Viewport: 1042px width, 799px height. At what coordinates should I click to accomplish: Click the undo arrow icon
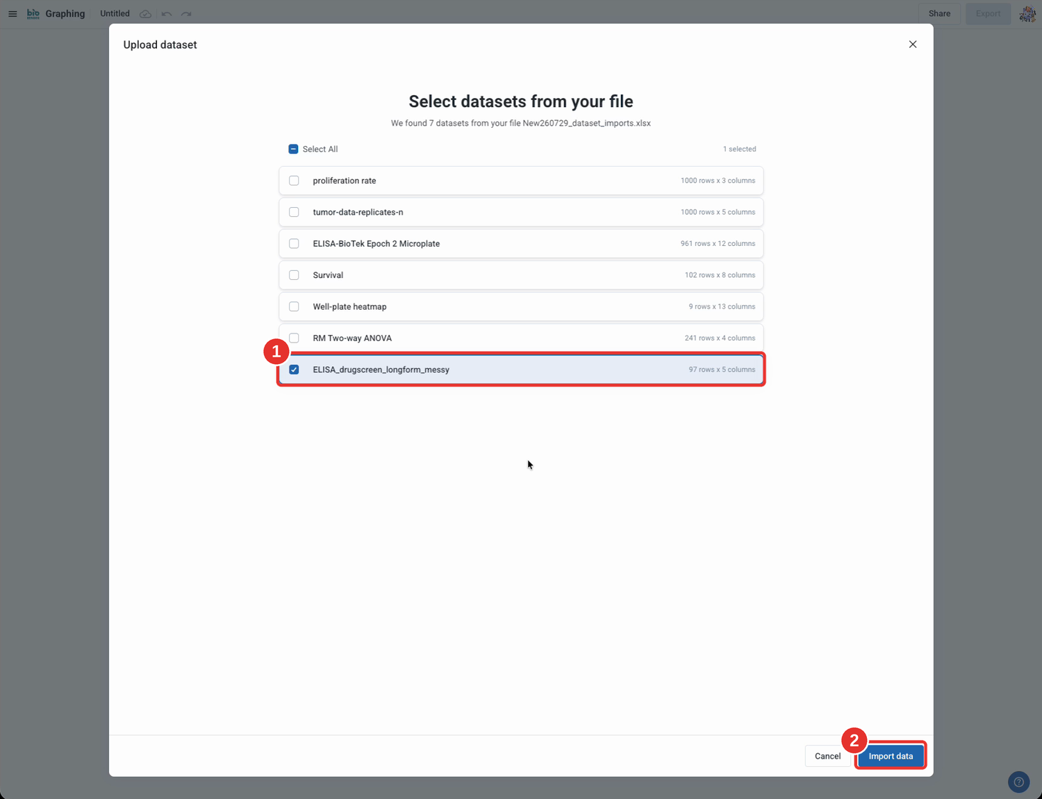[167, 14]
